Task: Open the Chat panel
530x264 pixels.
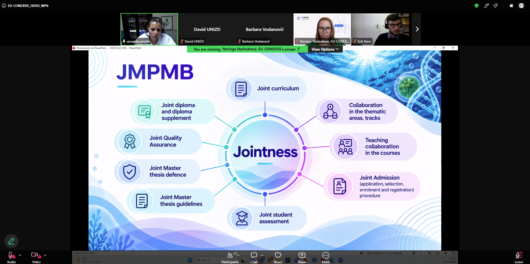Action: coord(254,258)
